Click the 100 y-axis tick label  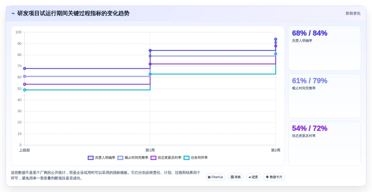pos(19,32)
